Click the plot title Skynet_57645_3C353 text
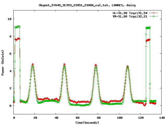The width and height of the screenshot is (167, 125). click(x=87, y=5)
